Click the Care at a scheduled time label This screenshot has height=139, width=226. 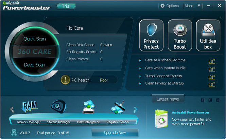point(165,60)
